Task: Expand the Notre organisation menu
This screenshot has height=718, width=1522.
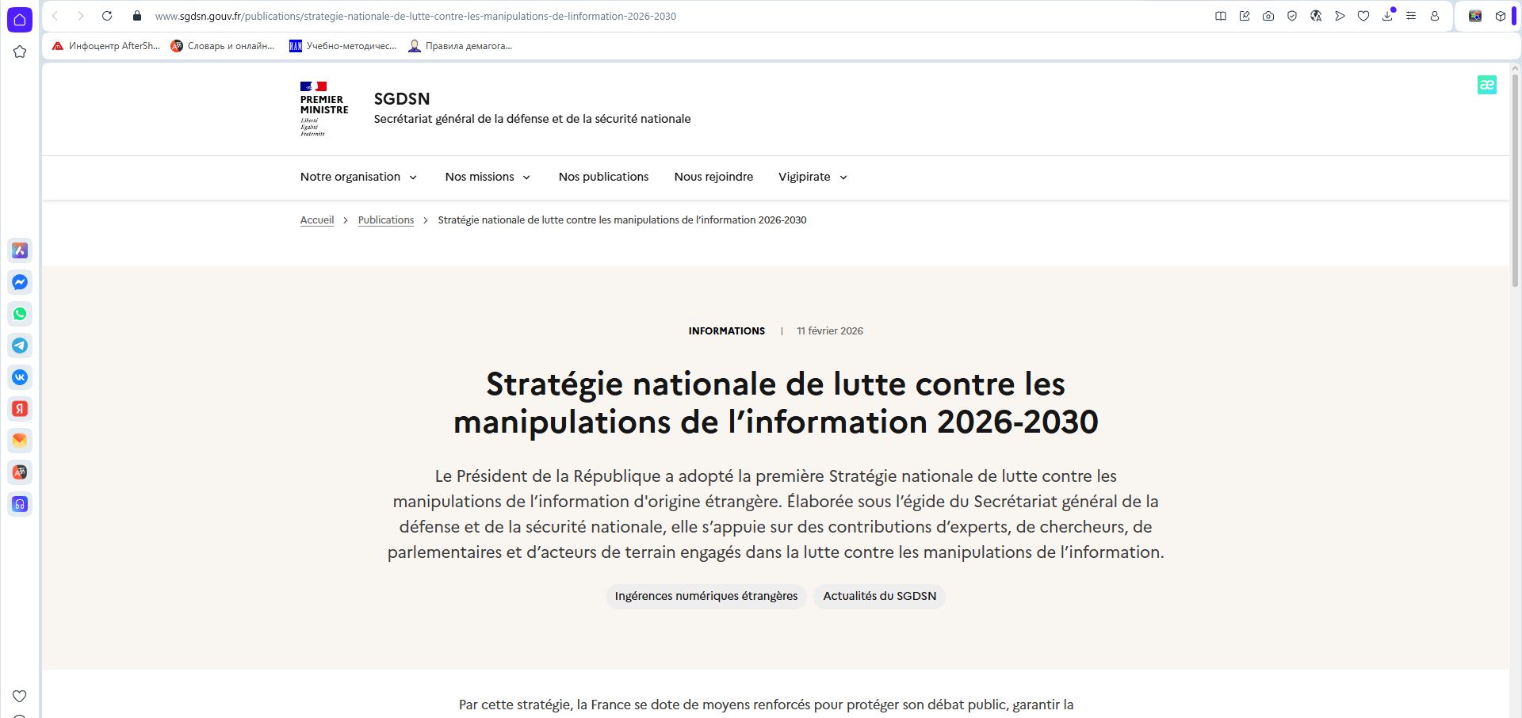Action: (x=358, y=177)
